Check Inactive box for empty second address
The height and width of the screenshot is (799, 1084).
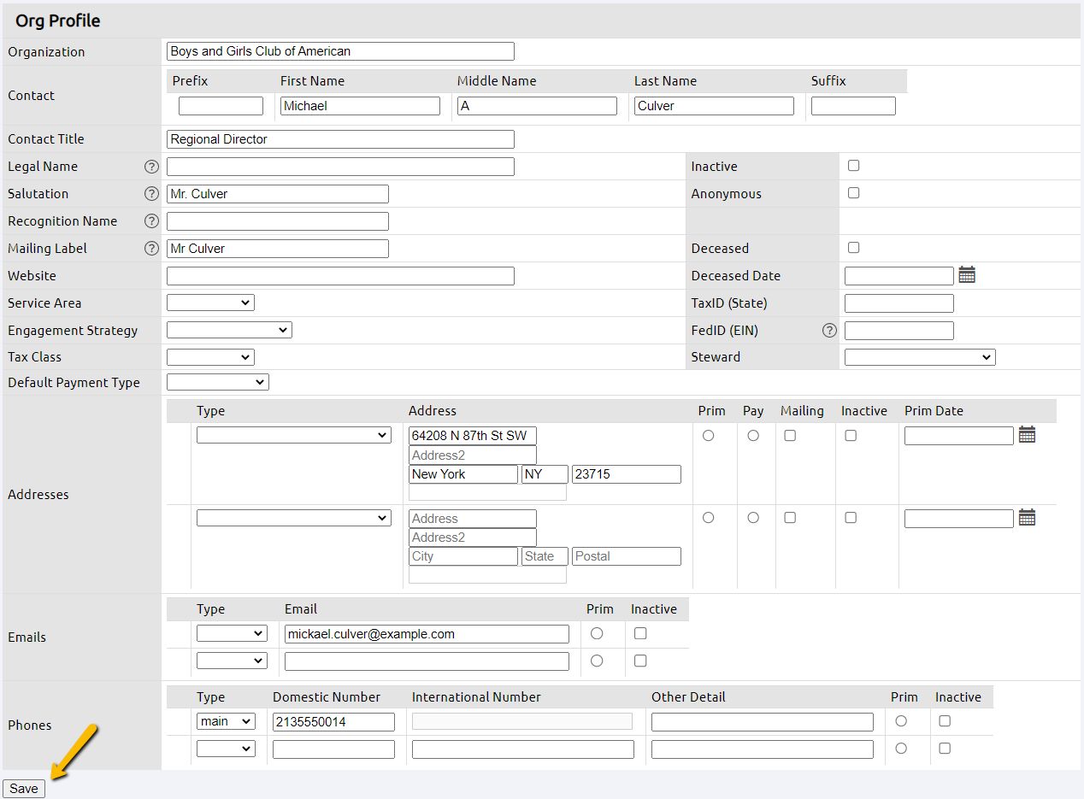tap(851, 518)
